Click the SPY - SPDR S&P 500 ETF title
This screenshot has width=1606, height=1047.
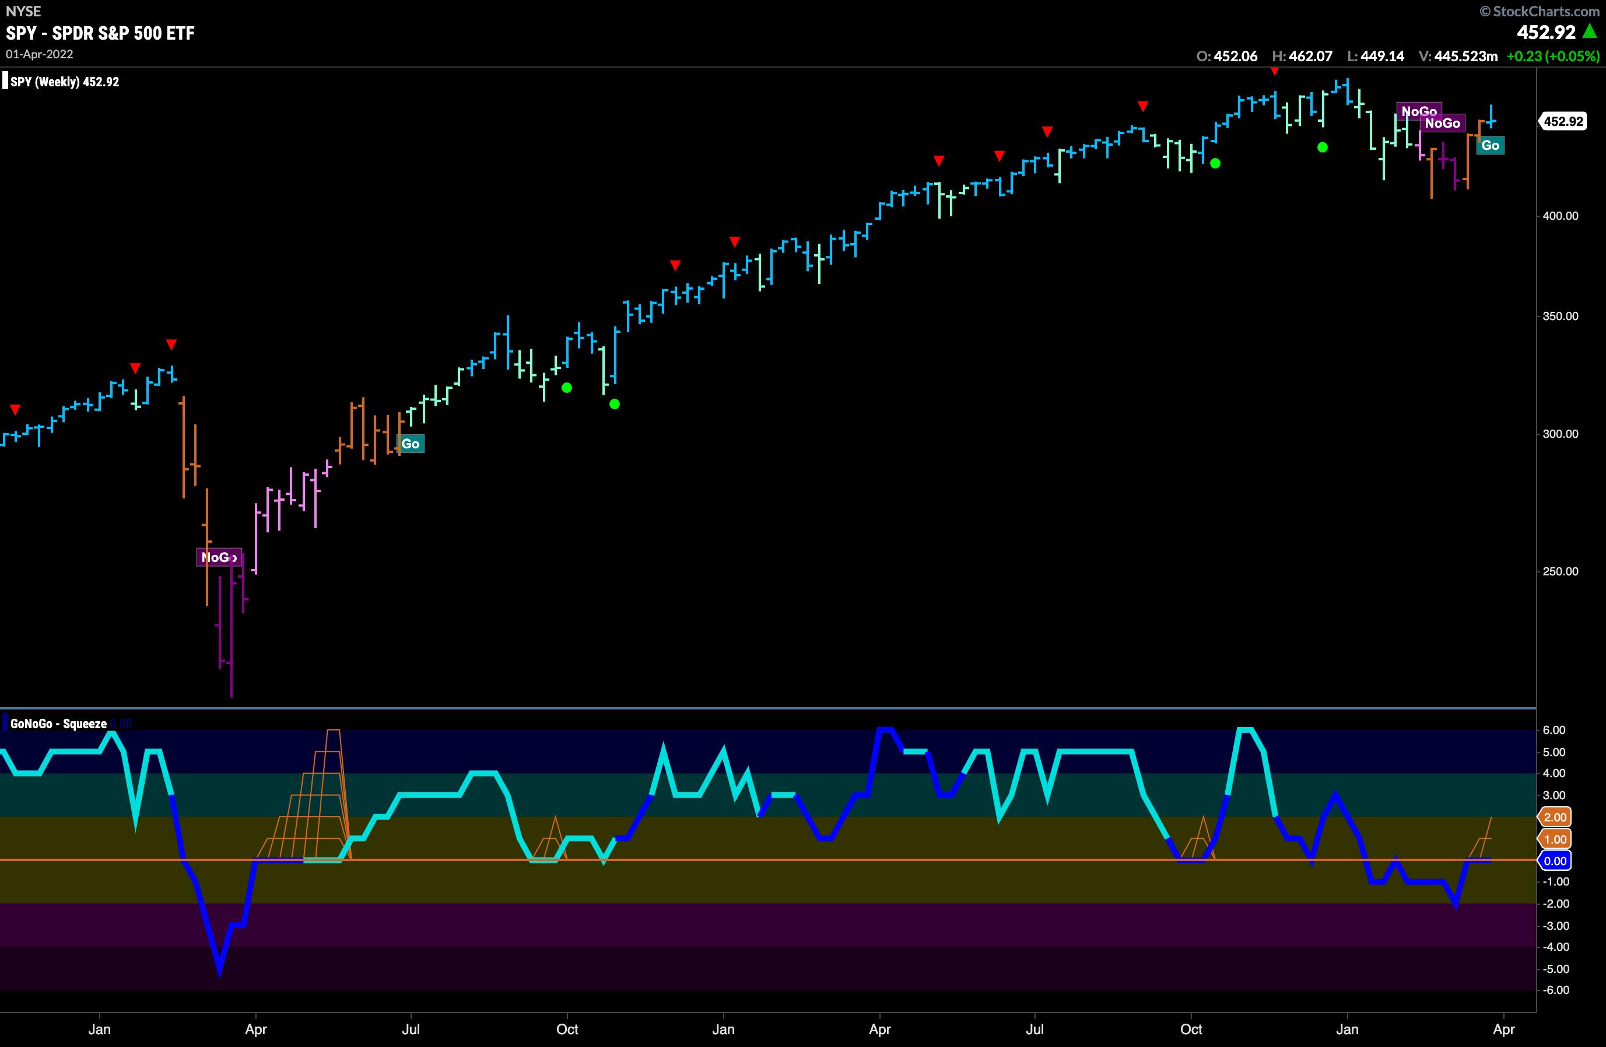(100, 33)
